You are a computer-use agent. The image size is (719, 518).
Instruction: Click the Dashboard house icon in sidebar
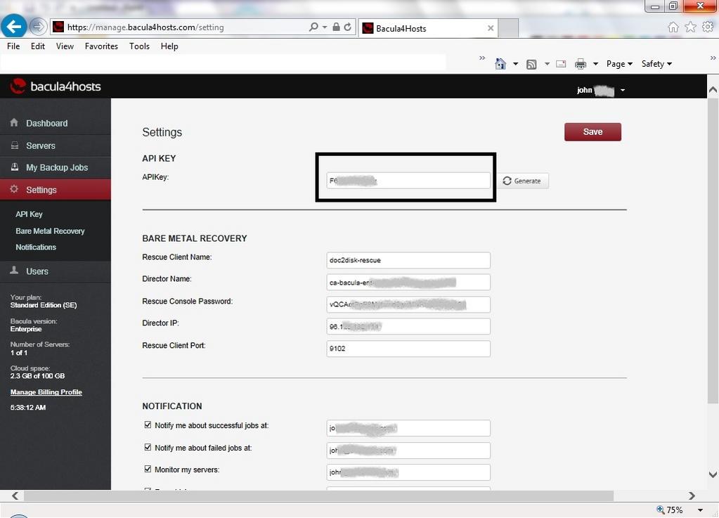coord(14,122)
